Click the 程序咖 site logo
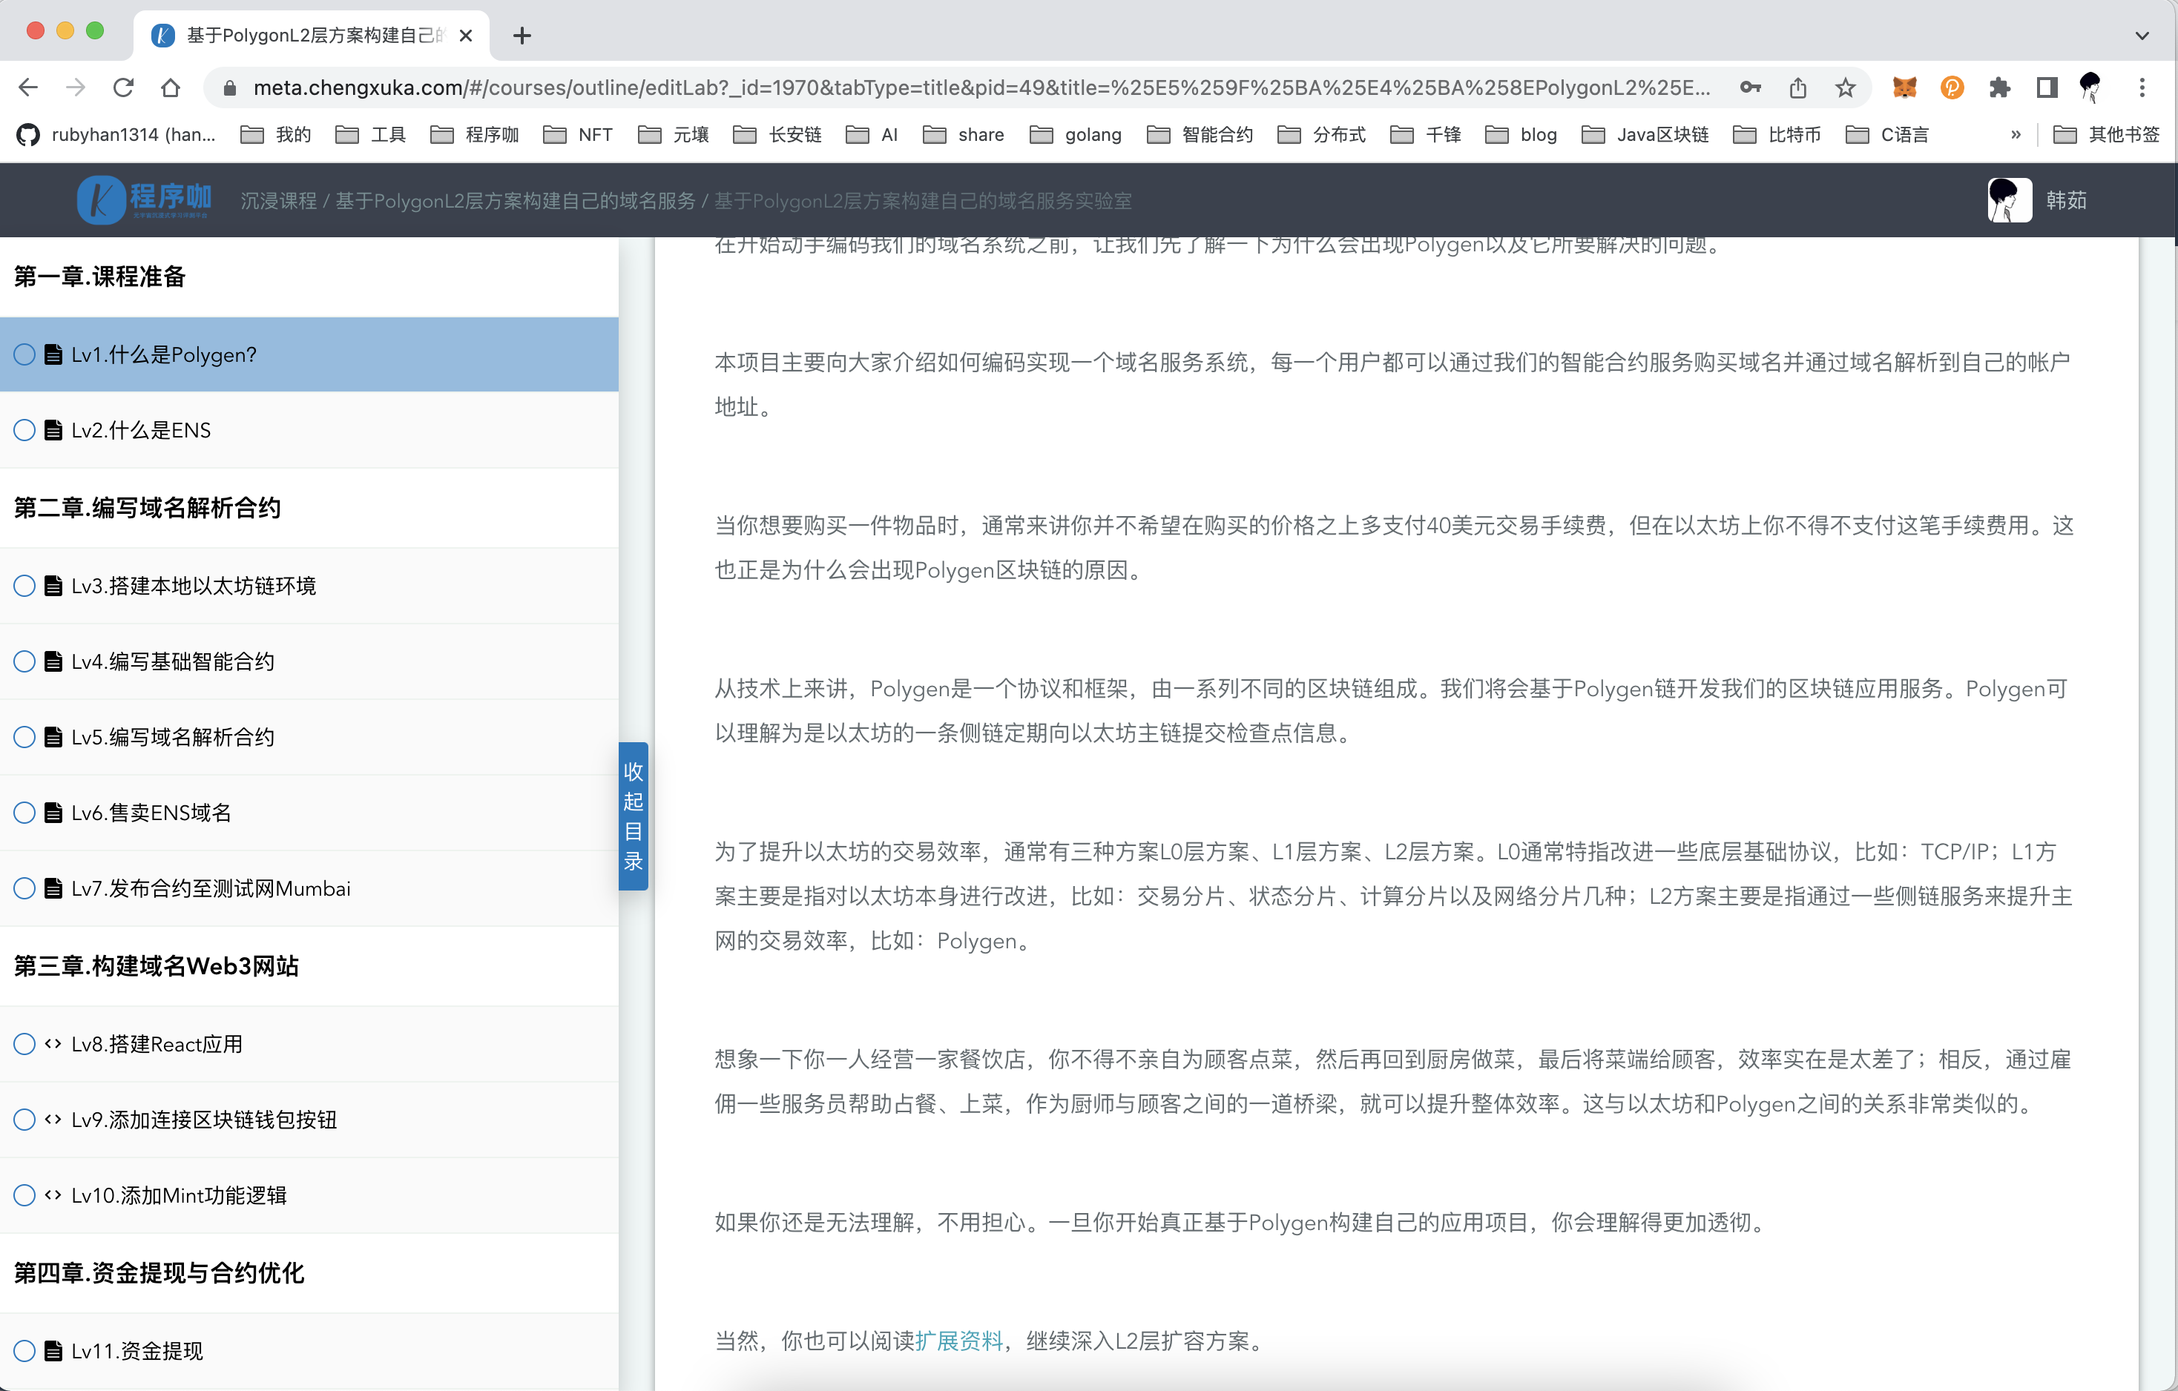 coord(145,199)
